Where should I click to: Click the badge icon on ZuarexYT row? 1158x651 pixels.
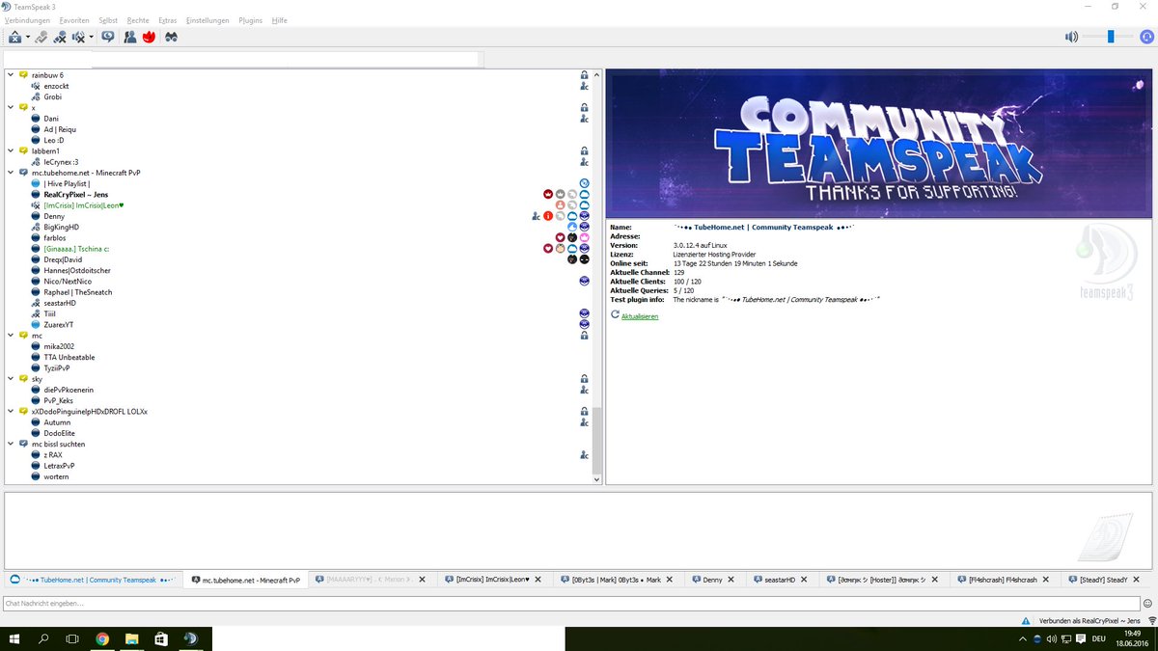585,324
